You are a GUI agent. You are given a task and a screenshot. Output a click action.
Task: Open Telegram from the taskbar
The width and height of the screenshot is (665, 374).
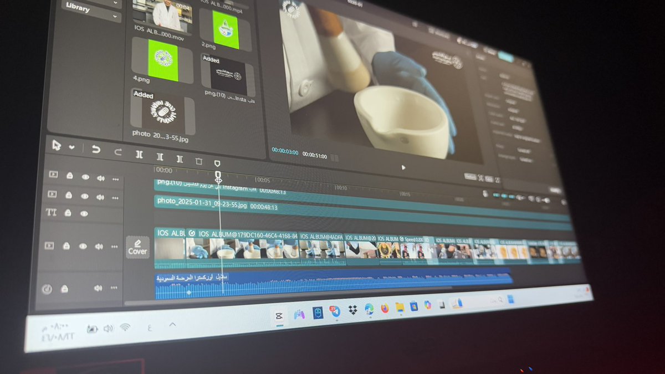pyautogui.click(x=336, y=311)
